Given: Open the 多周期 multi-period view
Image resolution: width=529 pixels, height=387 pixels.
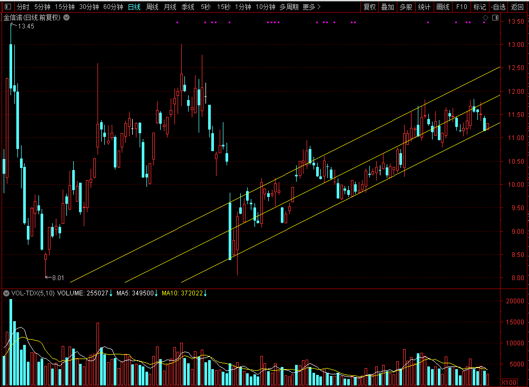Looking at the screenshot, I should tap(289, 7).
